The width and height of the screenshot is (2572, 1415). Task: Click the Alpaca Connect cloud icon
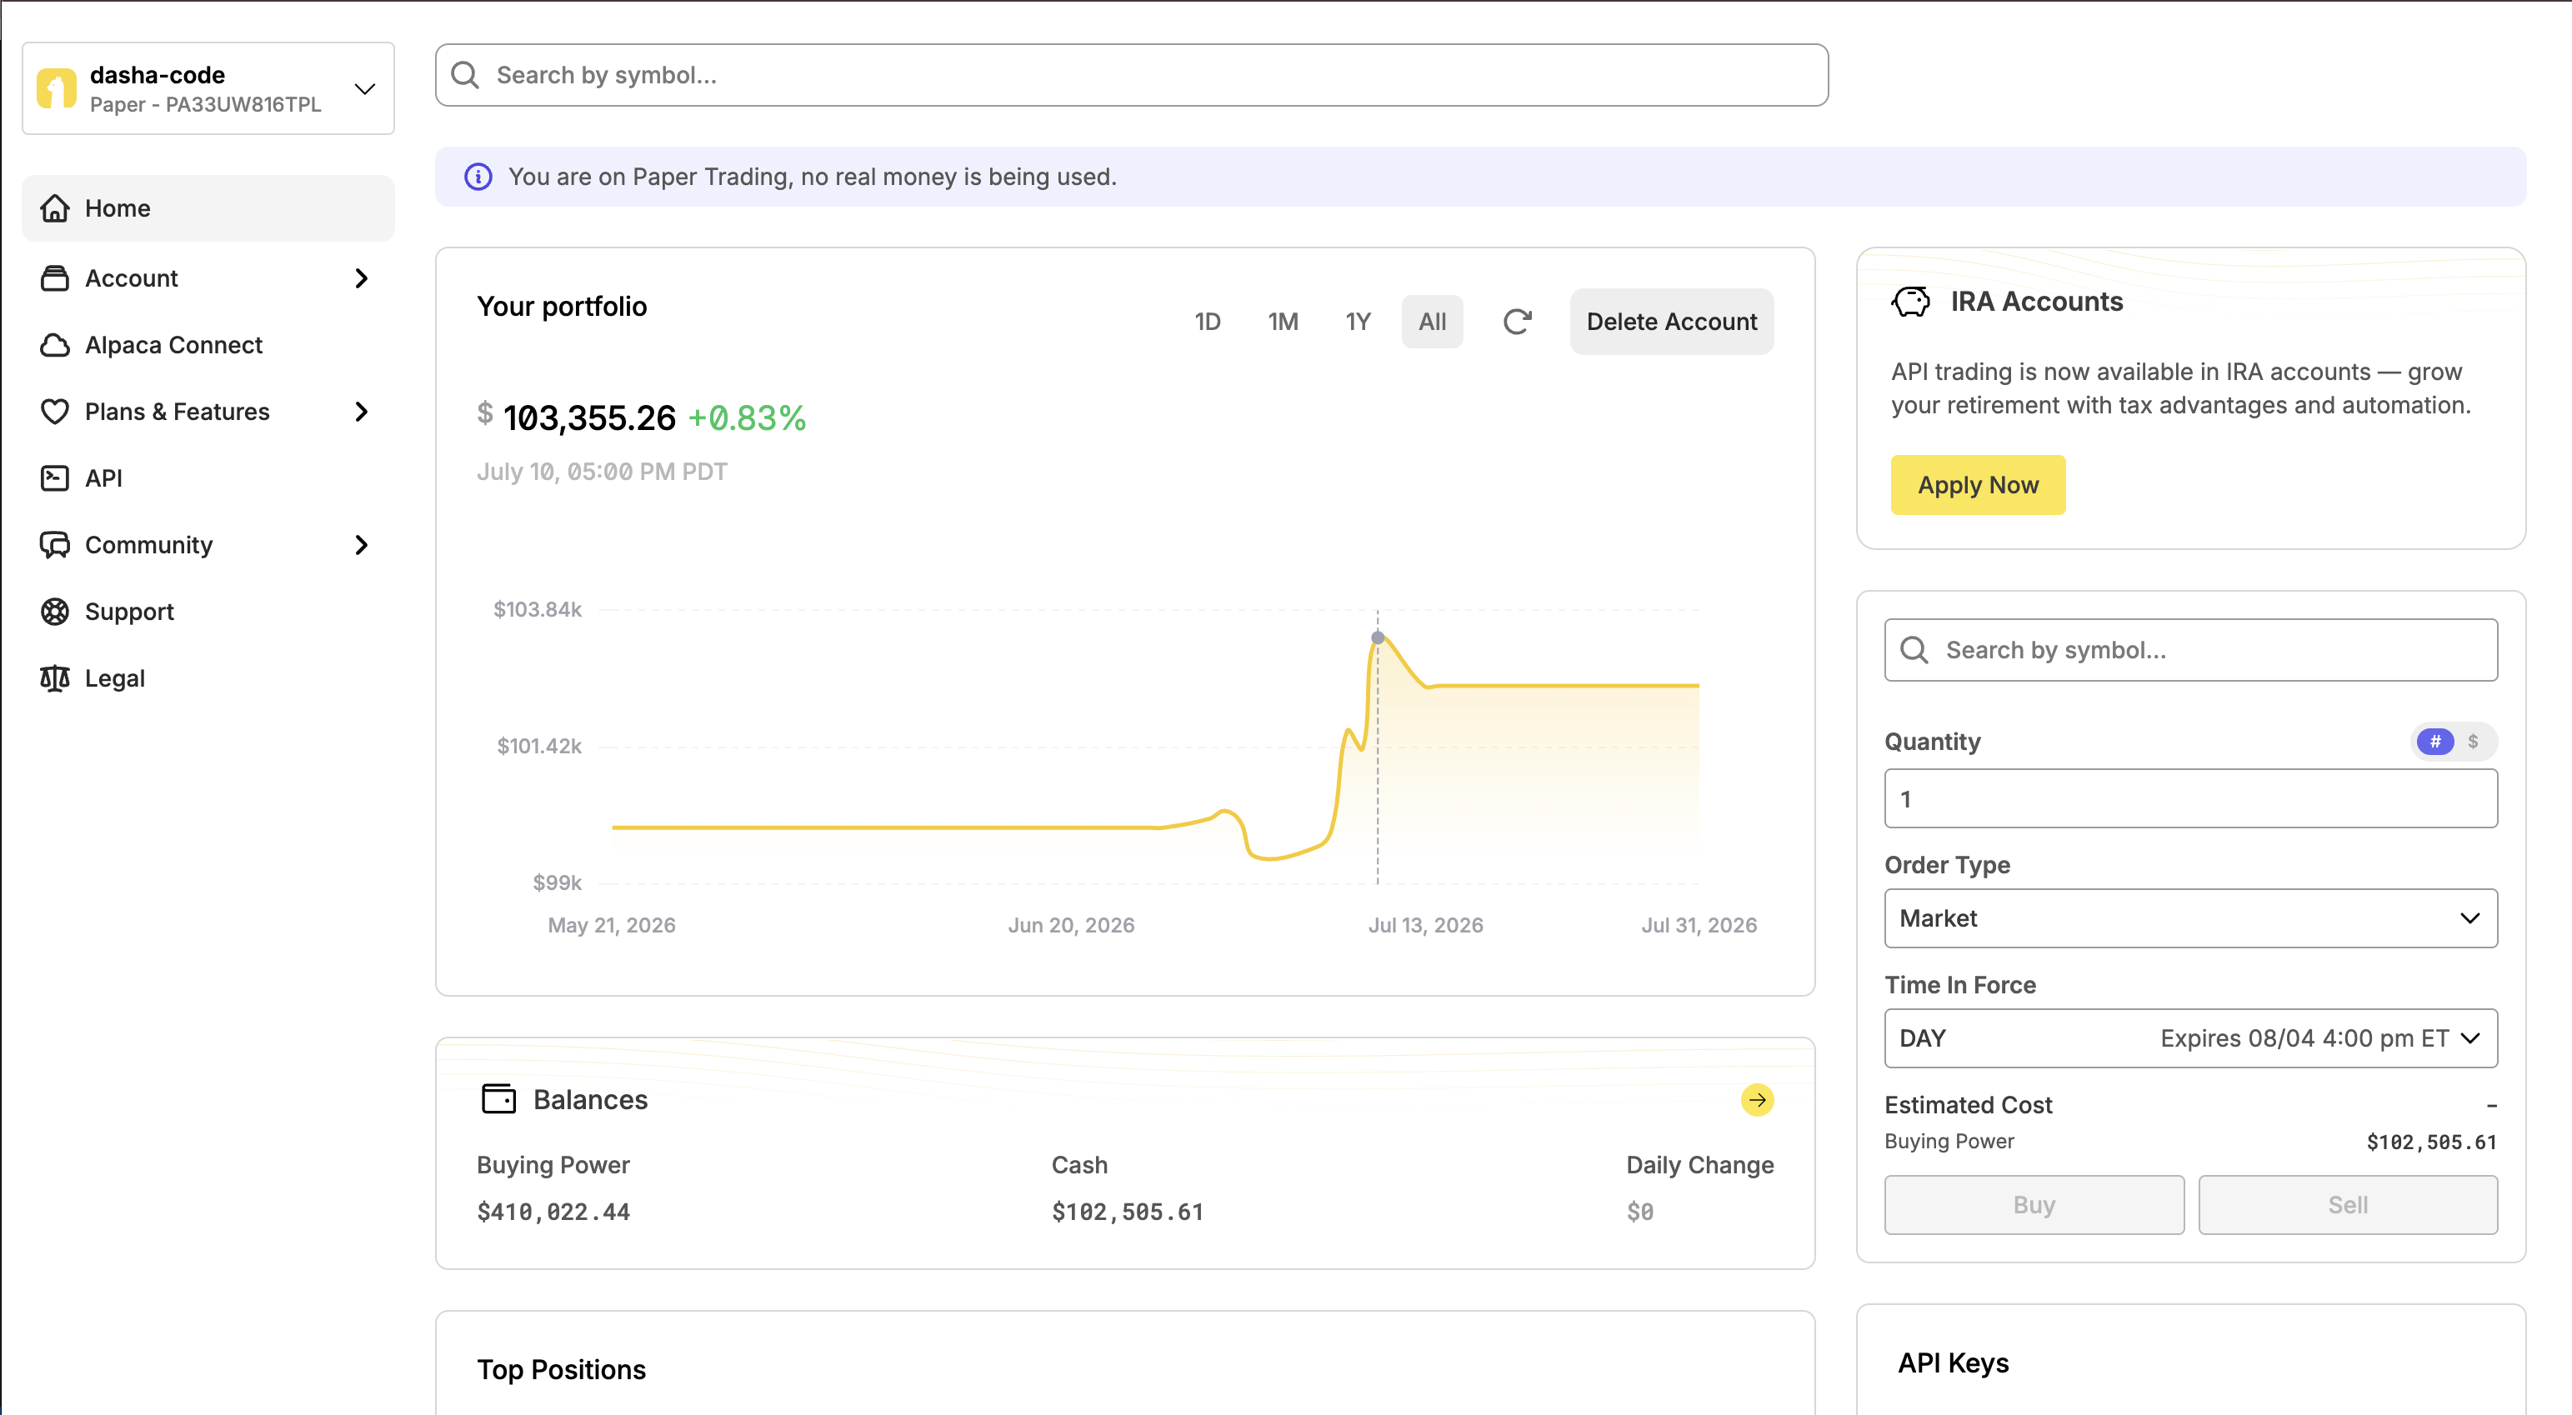[x=55, y=344]
